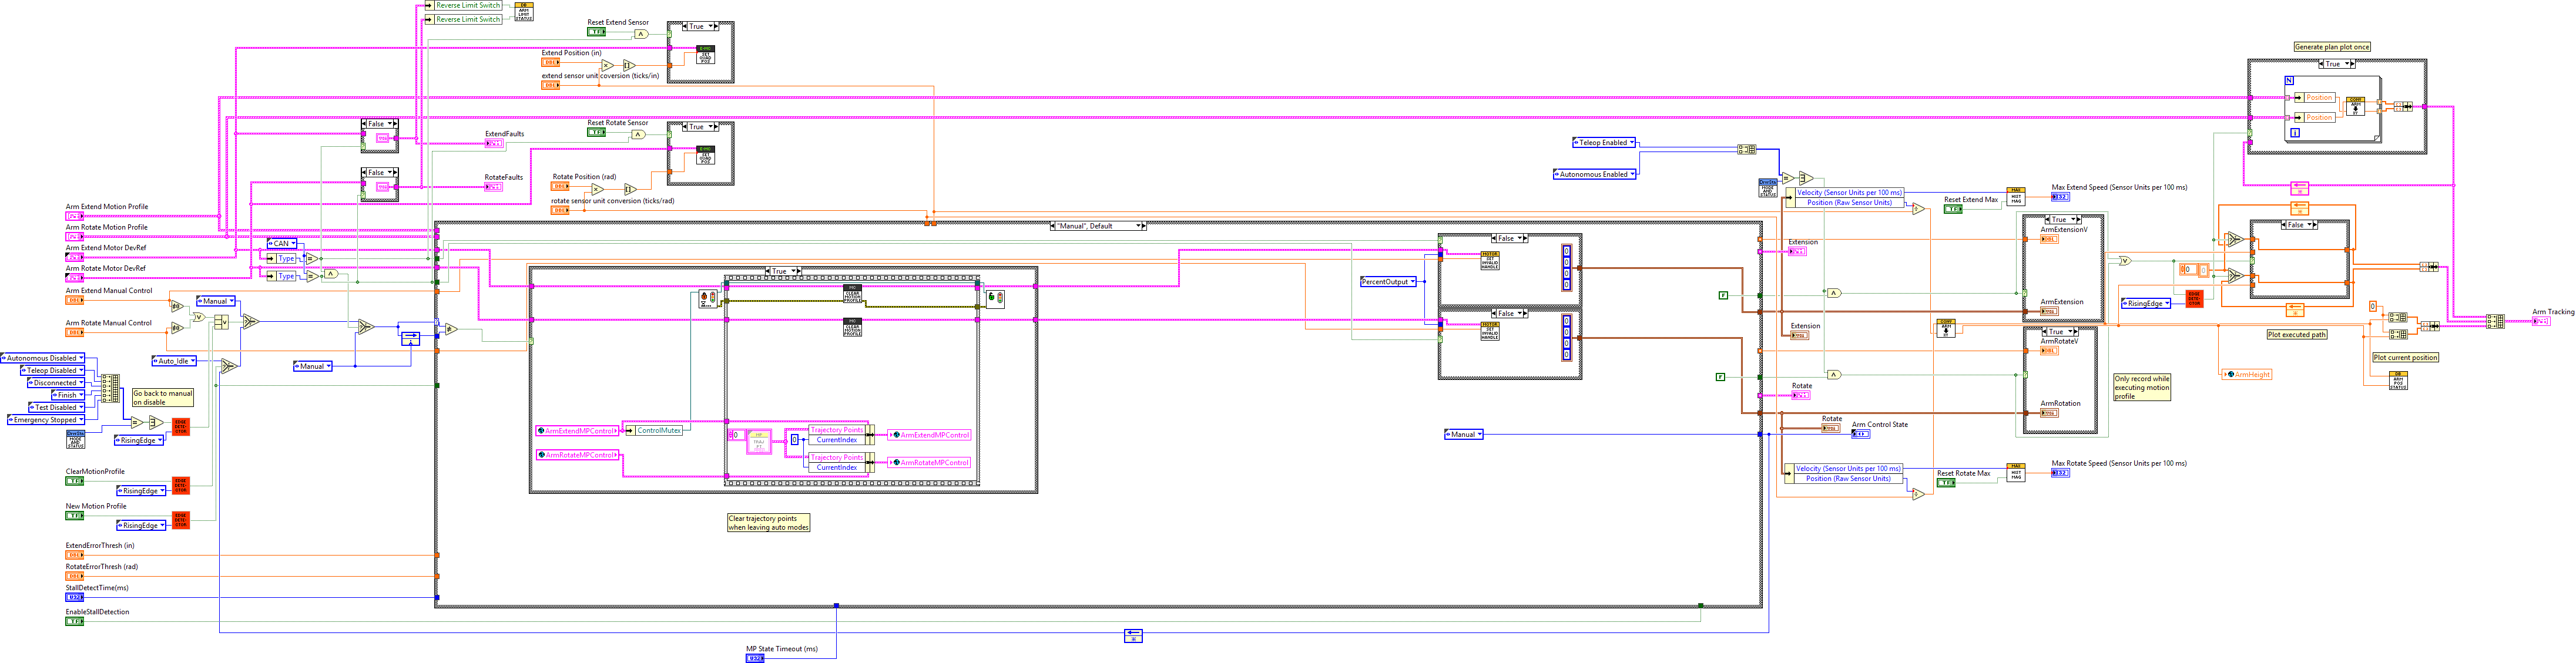
Task: Open the CONF ARM XY subVI icon
Action: (x=2356, y=106)
